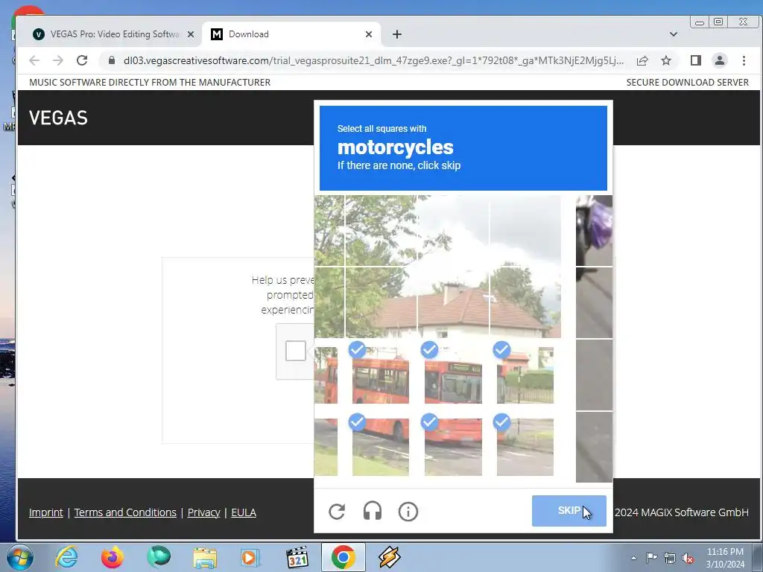Switch to VEGAS Pro: Video Editing tab
This screenshot has height=572, width=763.
(114, 34)
